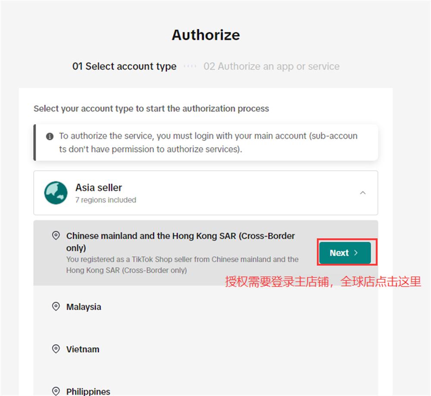431x396 pixels.
Task: Click the arrow icon inside the Next button
Action: tap(356, 253)
